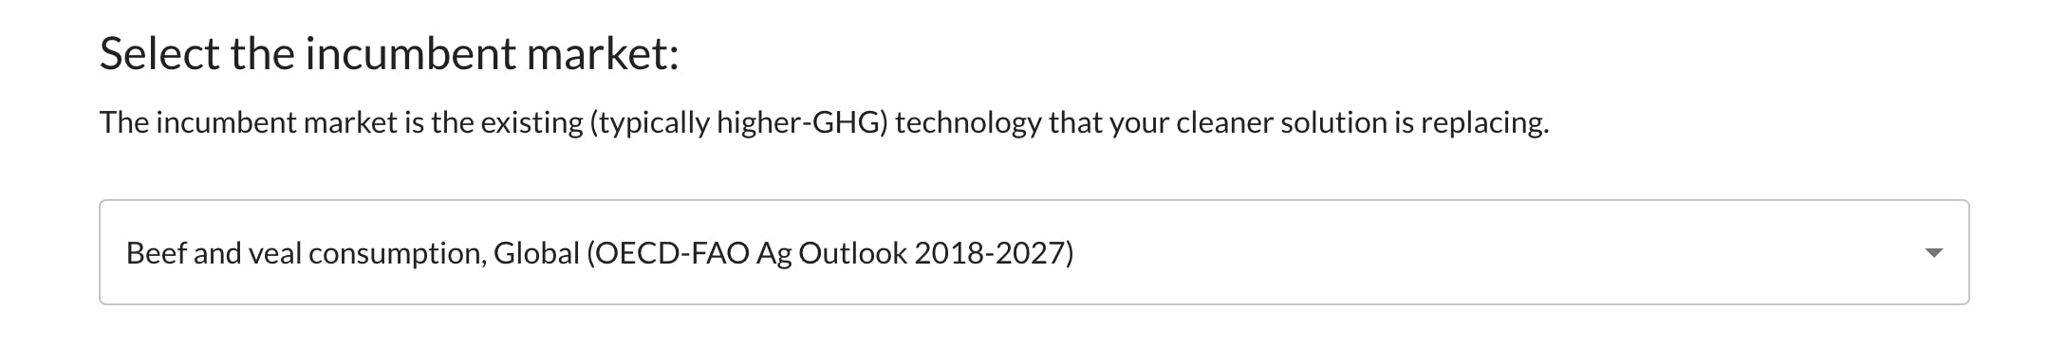Click the dropdown arrow icon

[x=1933, y=253]
